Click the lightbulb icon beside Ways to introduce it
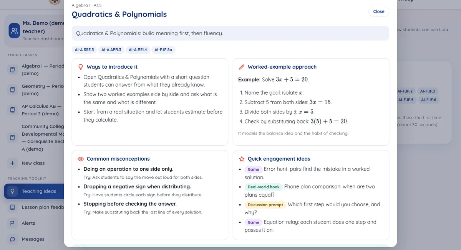461x250 pixels. point(81,67)
